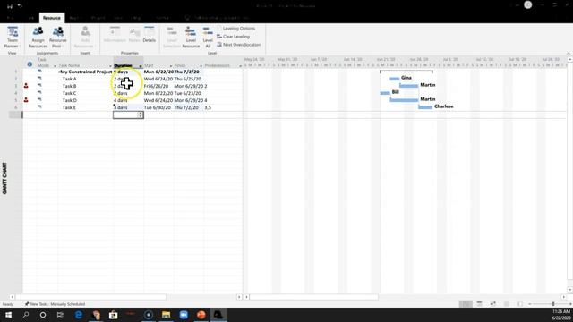Viewport: 573px width, 322px height.
Task: Click New Tasks: Manually Scheduled in status bar
Action: point(55,304)
